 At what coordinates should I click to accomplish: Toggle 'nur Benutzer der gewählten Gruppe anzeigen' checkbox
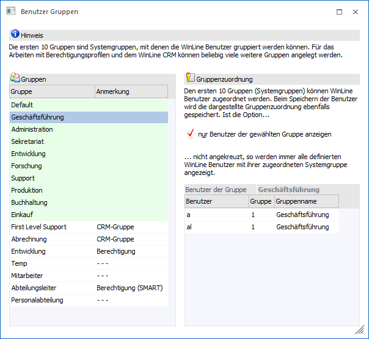(x=192, y=134)
